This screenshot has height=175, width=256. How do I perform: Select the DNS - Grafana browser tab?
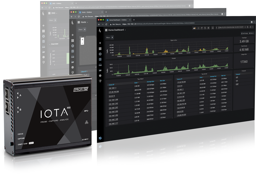[61, 3]
